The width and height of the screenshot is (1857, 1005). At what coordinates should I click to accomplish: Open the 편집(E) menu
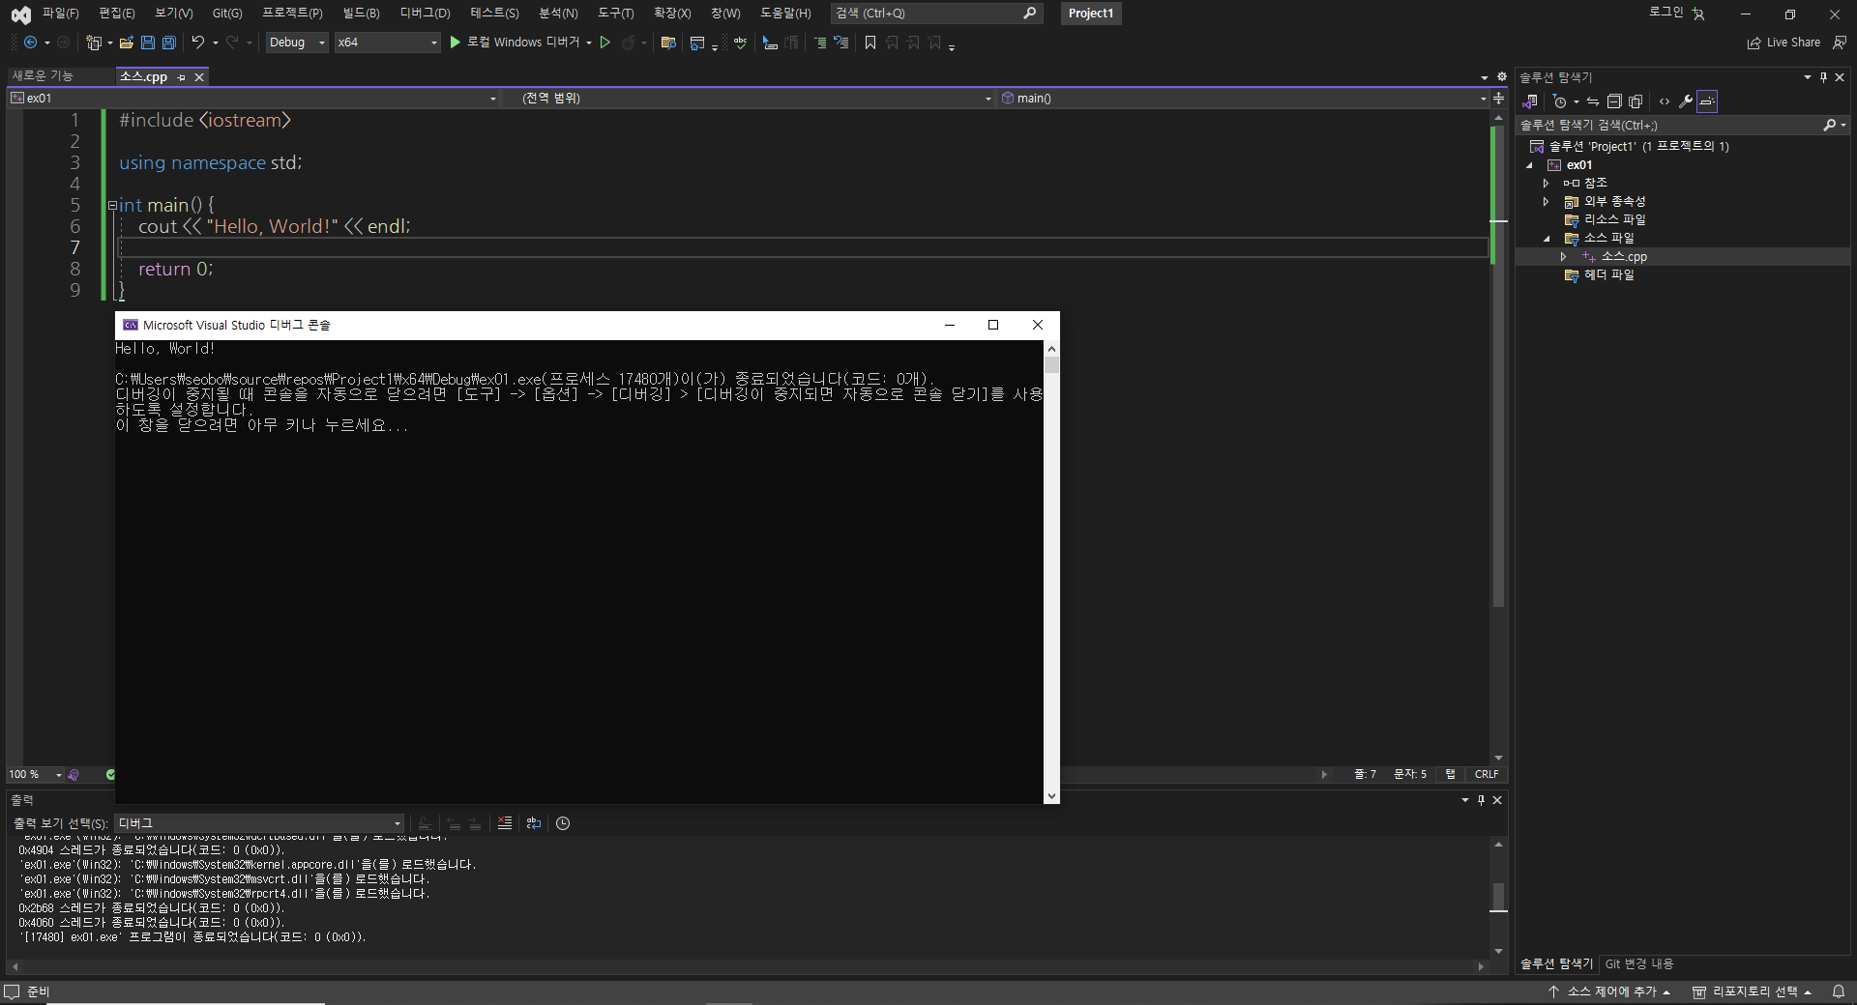[x=117, y=14]
